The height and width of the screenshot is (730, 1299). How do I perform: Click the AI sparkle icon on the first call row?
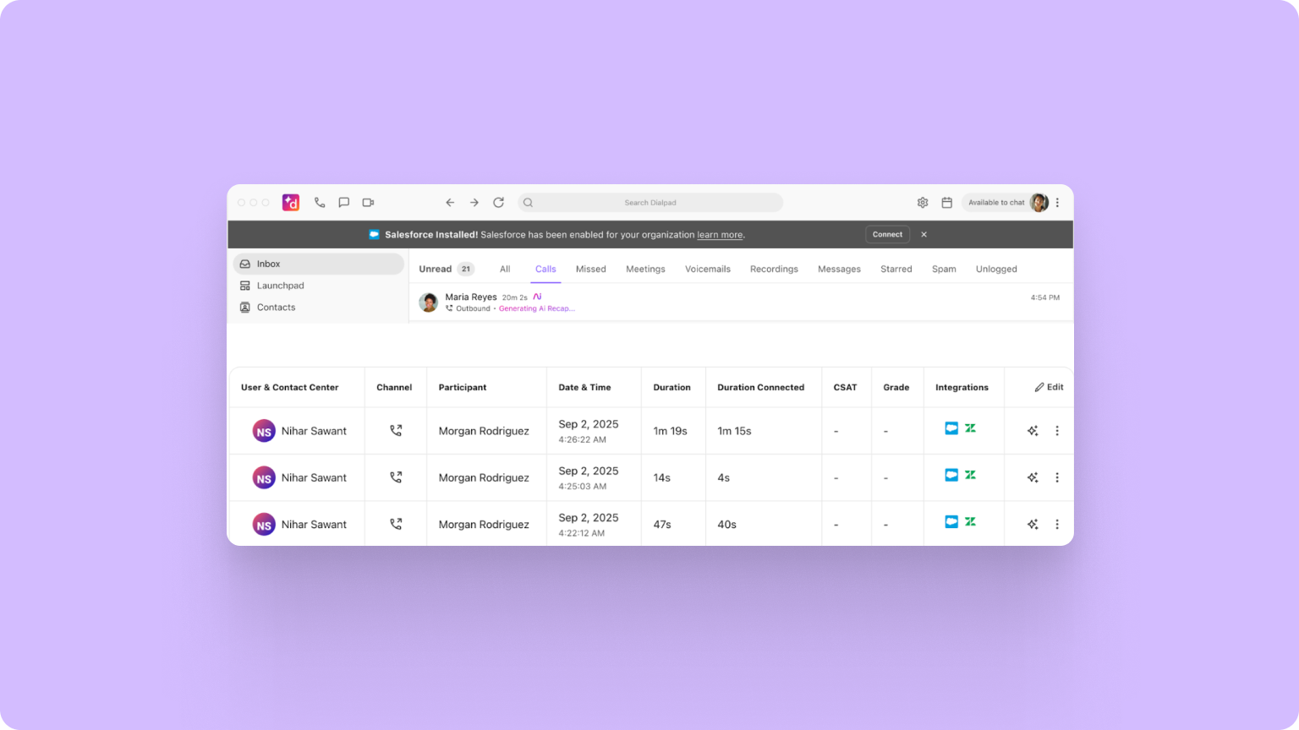(1032, 430)
